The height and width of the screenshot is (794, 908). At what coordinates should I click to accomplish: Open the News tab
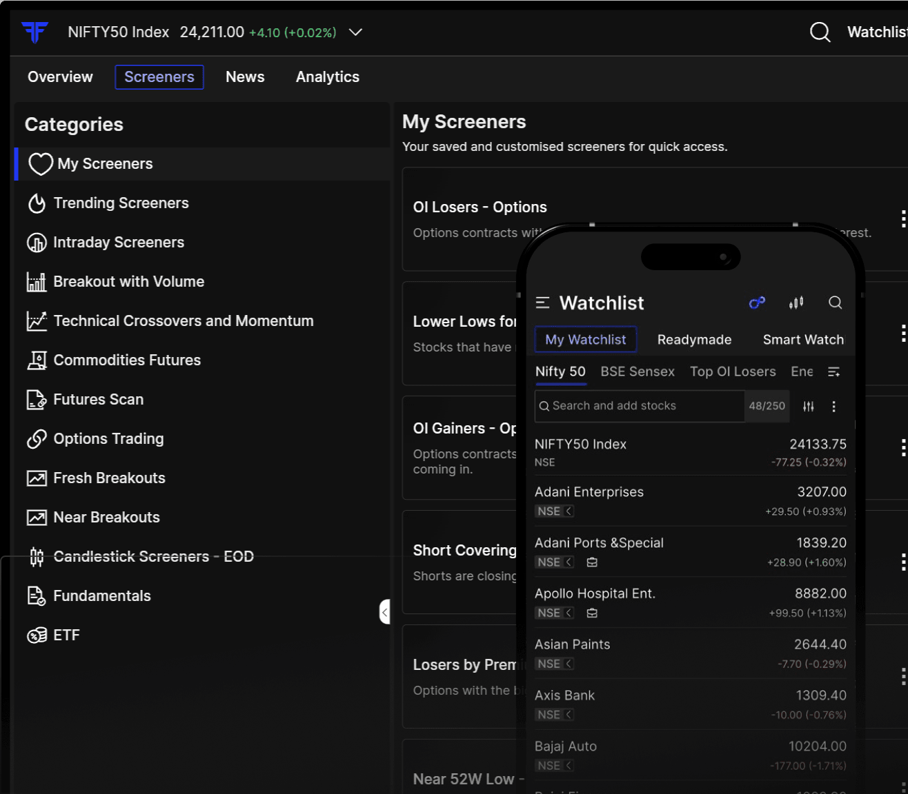(x=245, y=77)
